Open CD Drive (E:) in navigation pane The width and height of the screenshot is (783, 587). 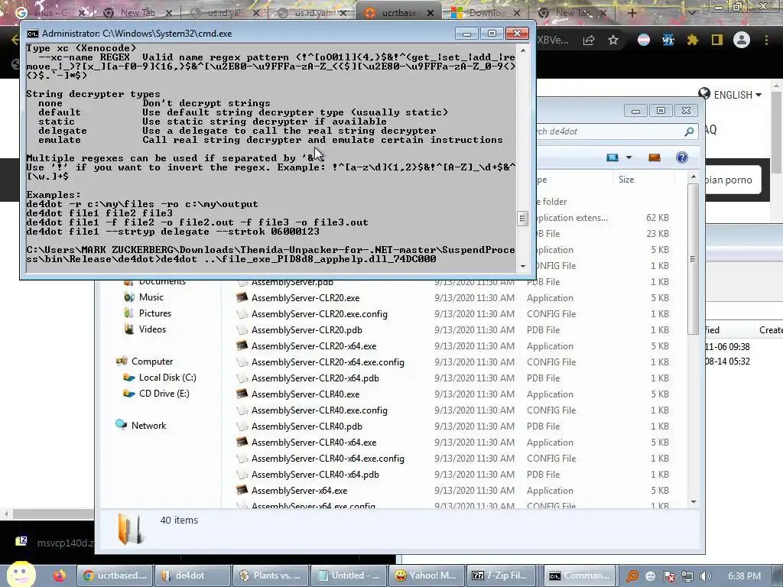[x=164, y=394]
